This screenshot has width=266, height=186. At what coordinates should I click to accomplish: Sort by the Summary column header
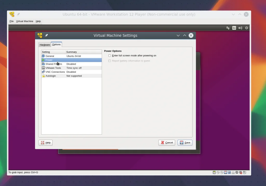click(x=84, y=52)
